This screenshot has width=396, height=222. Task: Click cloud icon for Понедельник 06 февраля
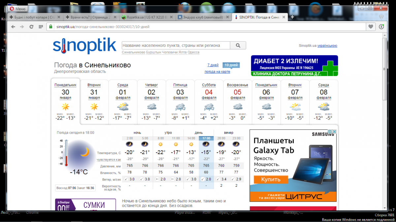point(266,106)
